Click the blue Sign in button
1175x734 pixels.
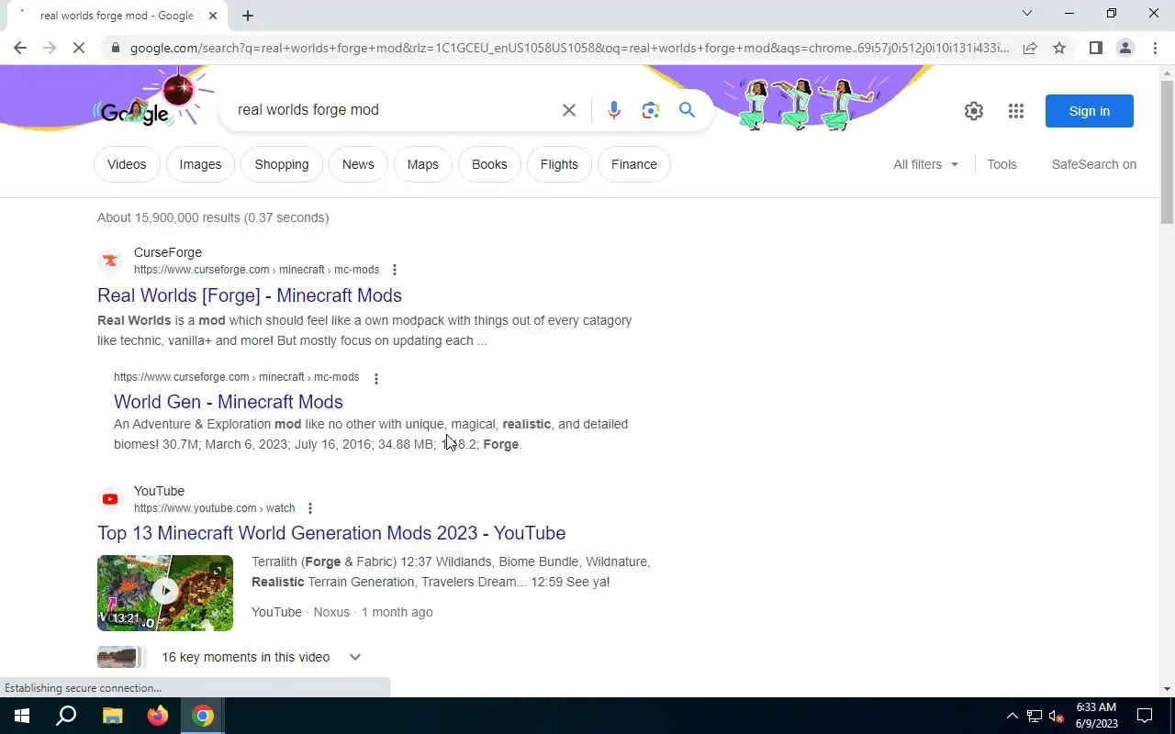pos(1090,111)
